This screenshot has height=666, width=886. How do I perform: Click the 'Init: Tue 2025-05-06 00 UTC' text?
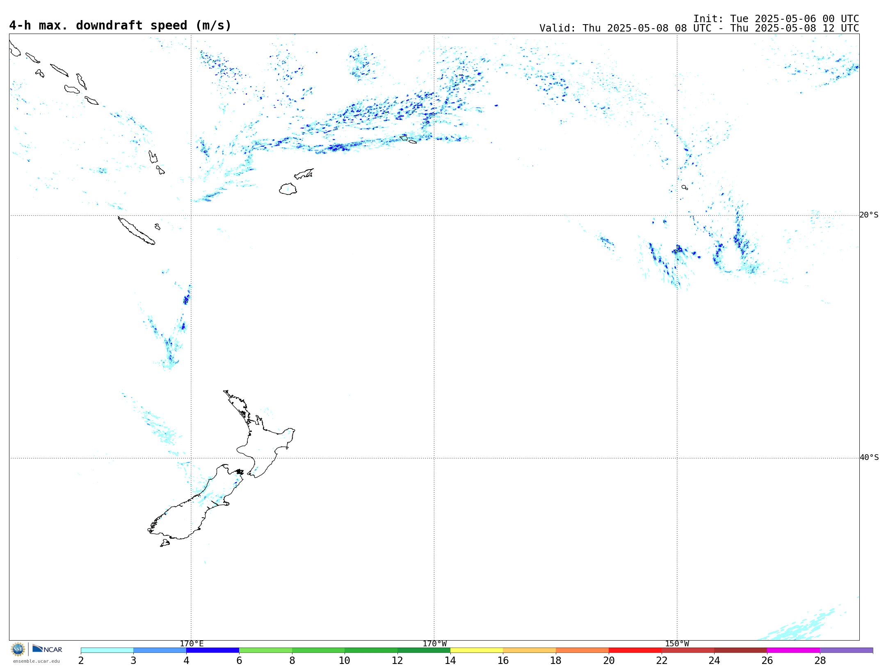point(776,19)
